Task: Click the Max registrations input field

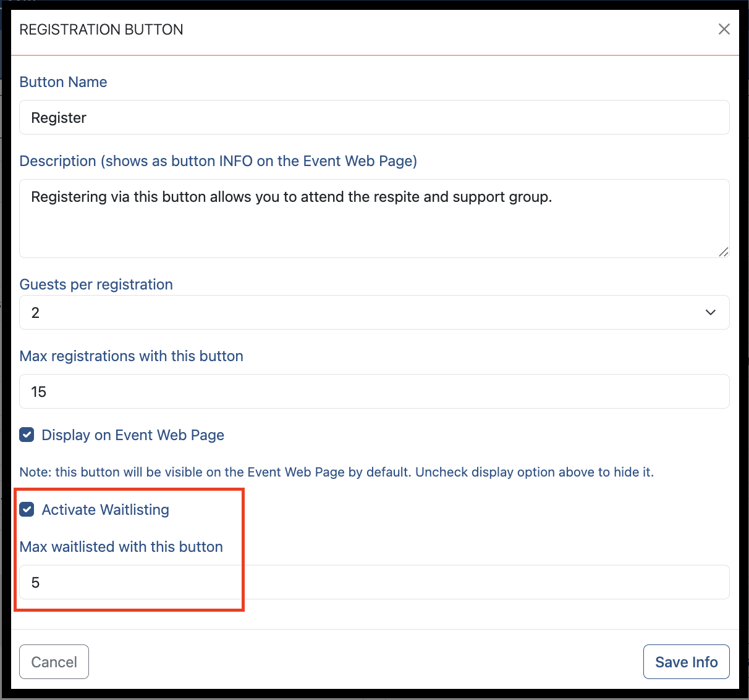Action: pos(374,391)
